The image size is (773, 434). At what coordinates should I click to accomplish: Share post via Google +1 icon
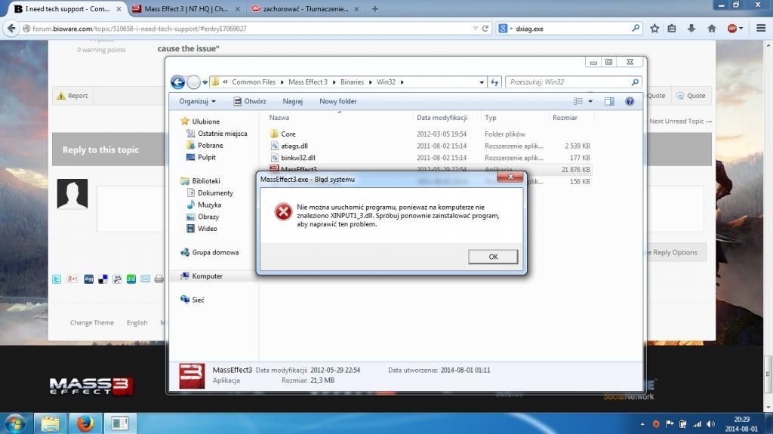pos(72,279)
